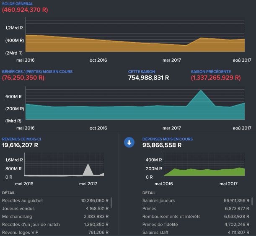
Task: Select the CETTE SAISON profit figure
Action: point(148,78)
